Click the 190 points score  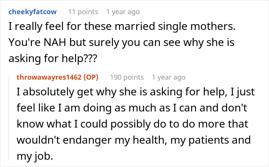(x=127, y=77)
